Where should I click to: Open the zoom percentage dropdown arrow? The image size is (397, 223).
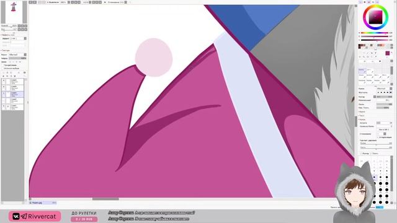(x=69, y=2)
